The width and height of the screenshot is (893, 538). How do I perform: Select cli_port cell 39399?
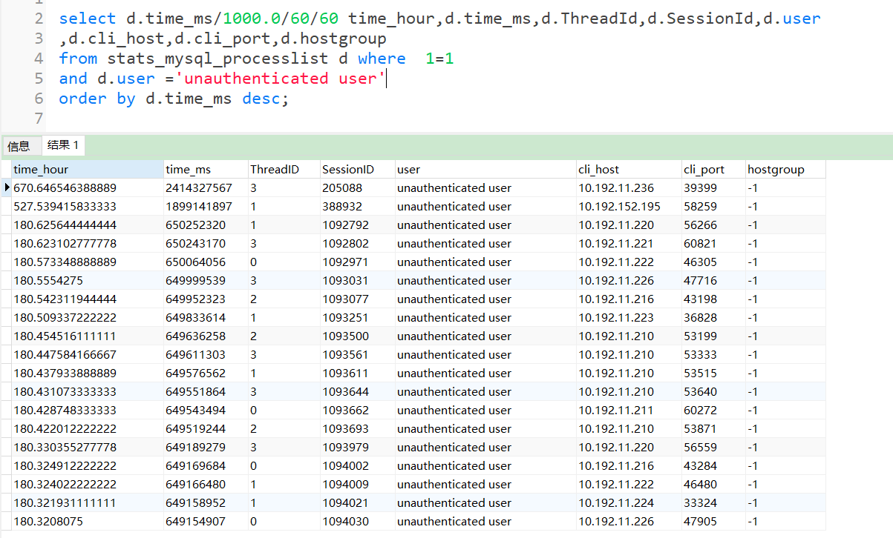pos(713,188)
